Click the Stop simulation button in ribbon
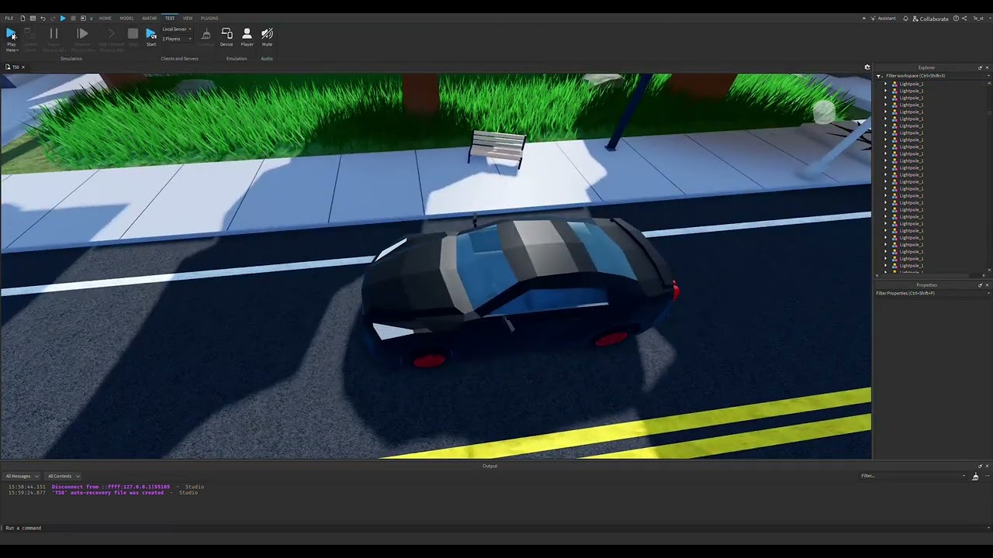The height and width of the screenshot is (558, 993). (x=133, y=36)
